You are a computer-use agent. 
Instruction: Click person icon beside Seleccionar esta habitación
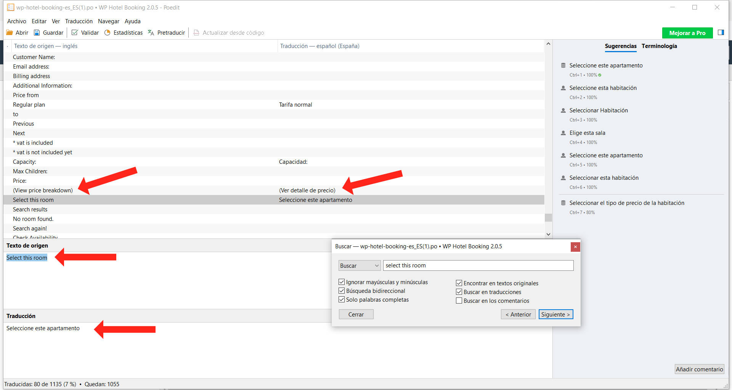(x=563, y=178)
